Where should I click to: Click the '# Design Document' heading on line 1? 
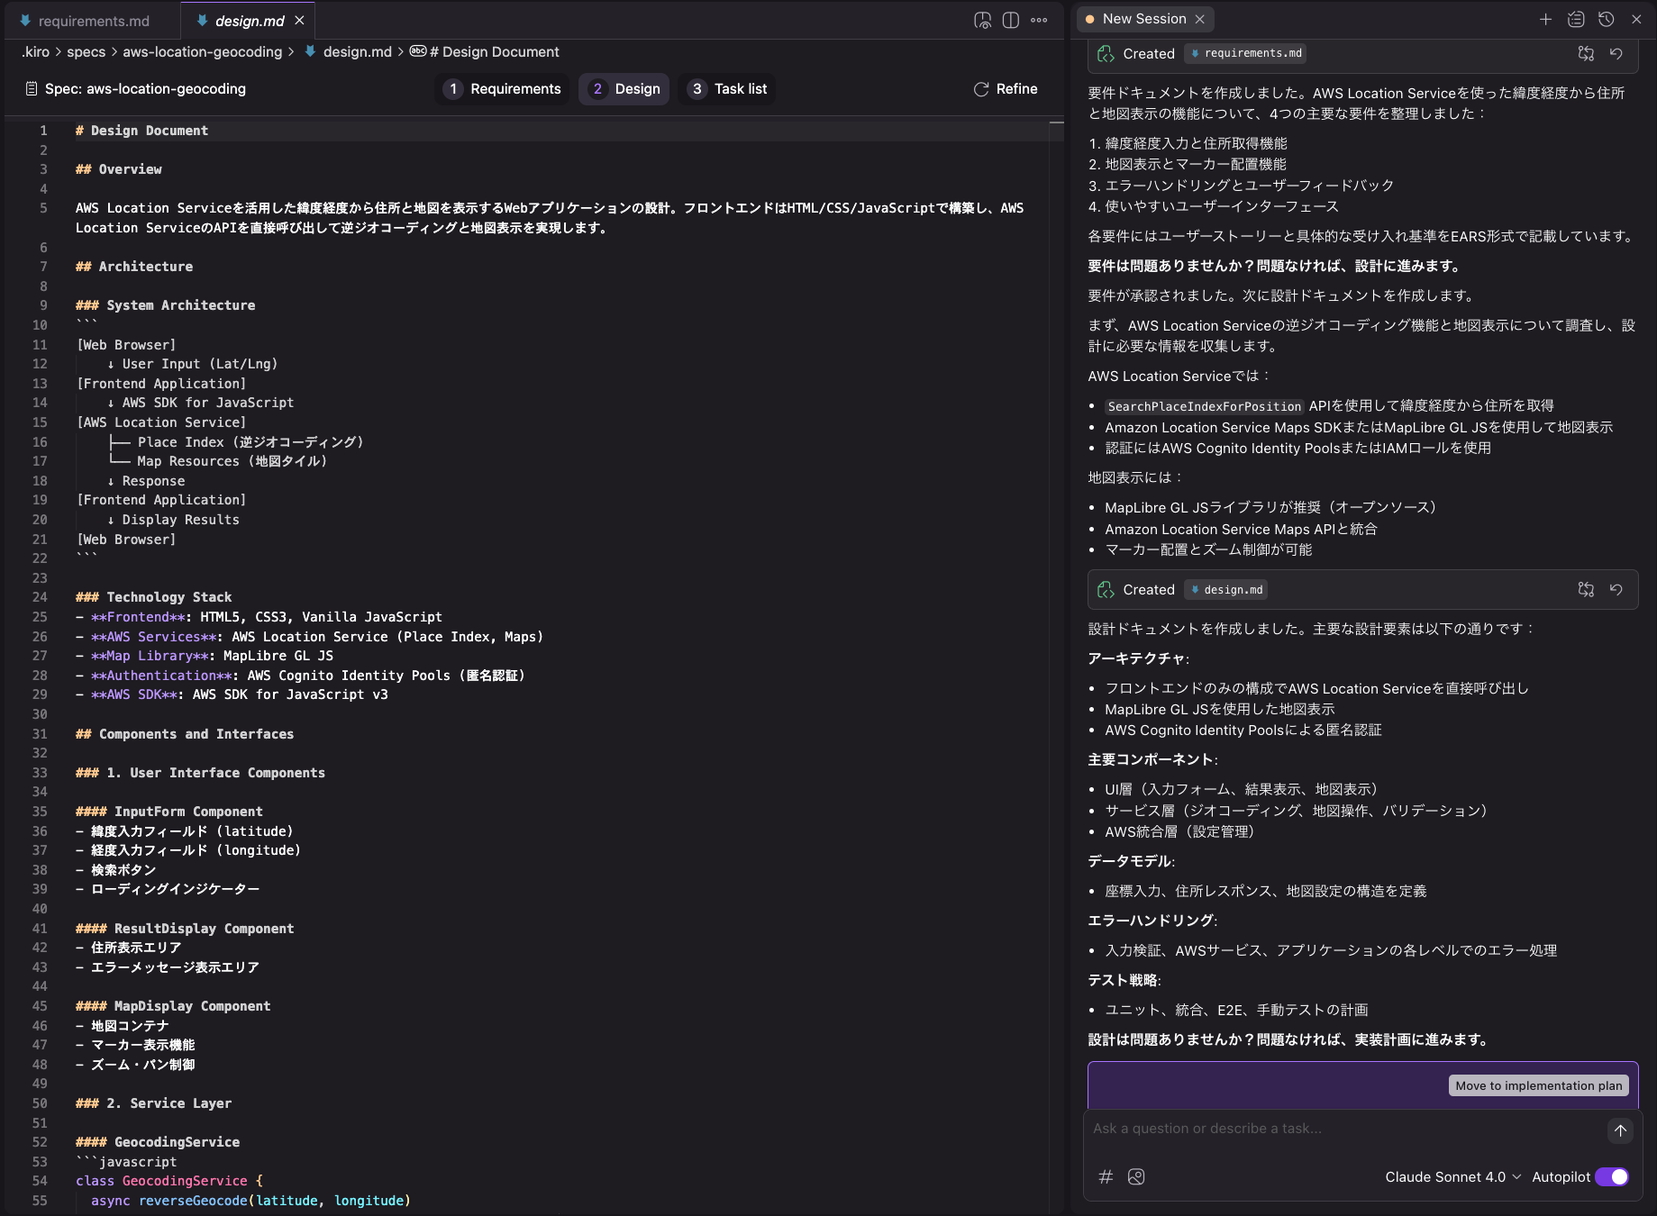[x=141, y=131]
